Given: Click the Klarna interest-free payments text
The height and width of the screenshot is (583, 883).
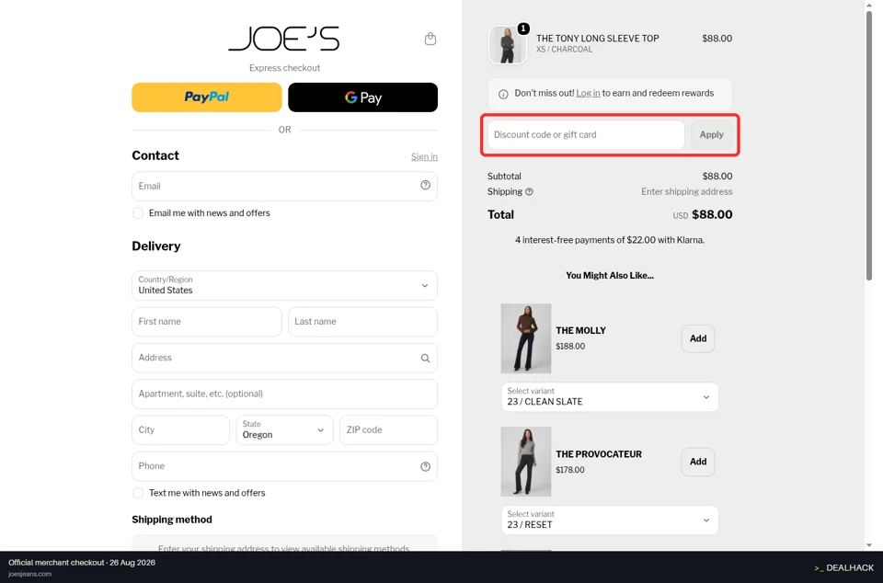Looking at the screenshot, I should point(609,240).
